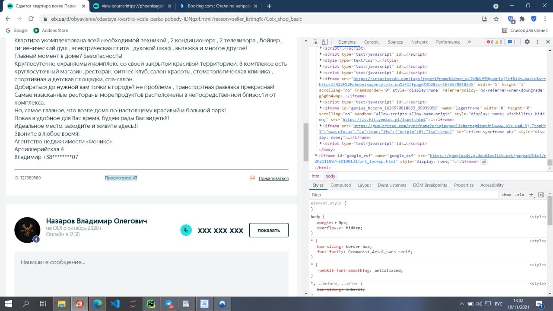Toggle the .cls class editor

coord(520,195)
